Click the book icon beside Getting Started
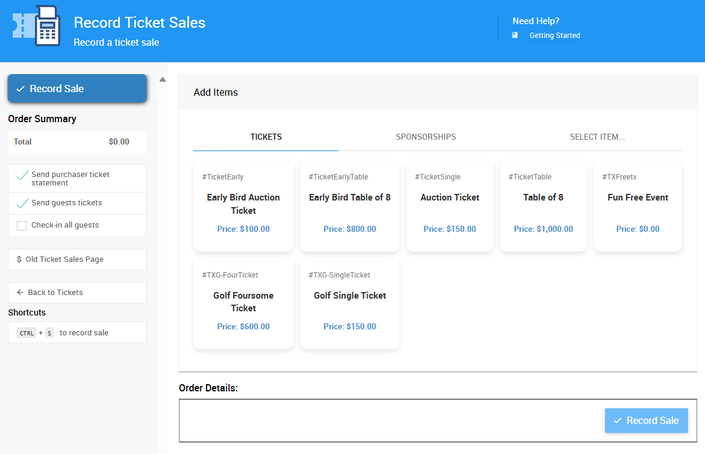This screenshot has height=454, width=705. [515, 35]
